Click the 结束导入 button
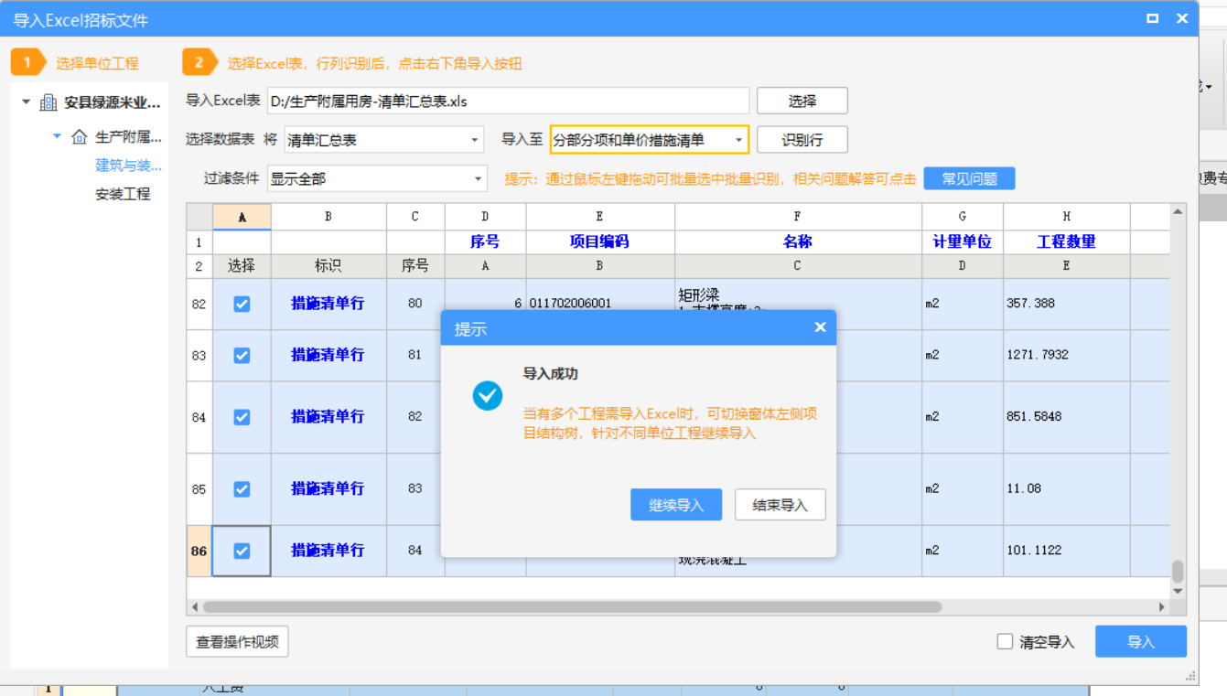The height and width of the screenshot is (696, 1227). (x=780, y=505)
